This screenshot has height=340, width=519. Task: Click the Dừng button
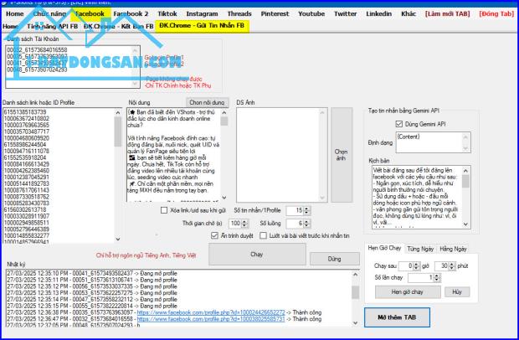[x=334, y=259]
